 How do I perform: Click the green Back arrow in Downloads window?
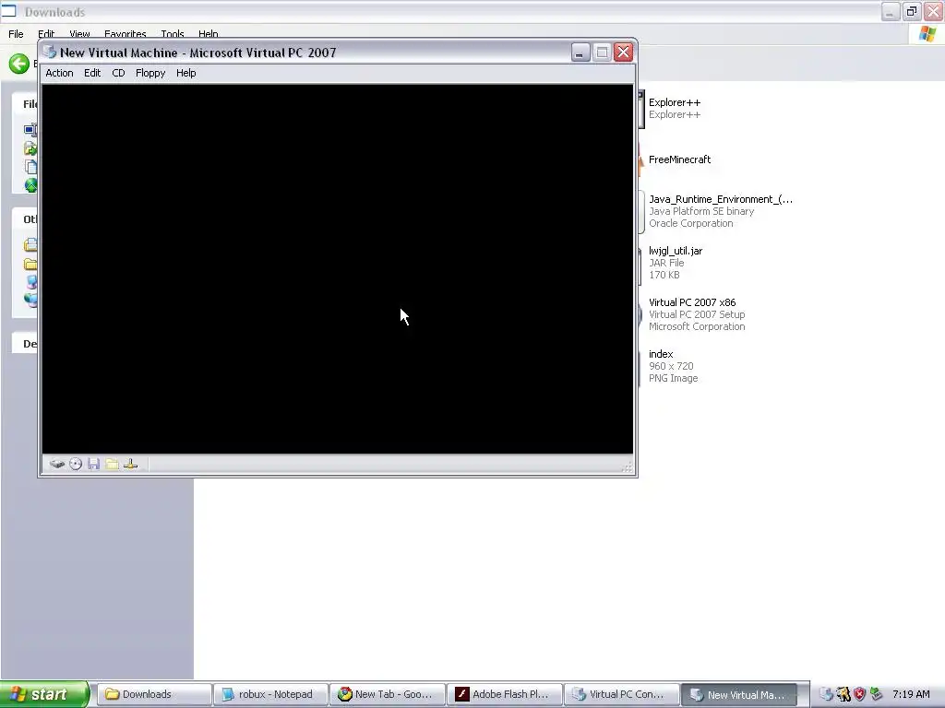(18, 64)
